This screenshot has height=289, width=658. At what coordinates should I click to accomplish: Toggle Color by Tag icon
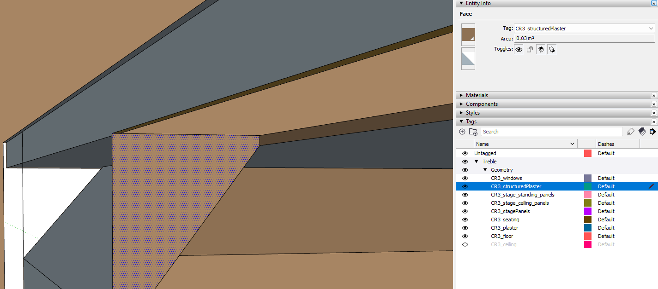pyautogui.click(x=642, y=132)
